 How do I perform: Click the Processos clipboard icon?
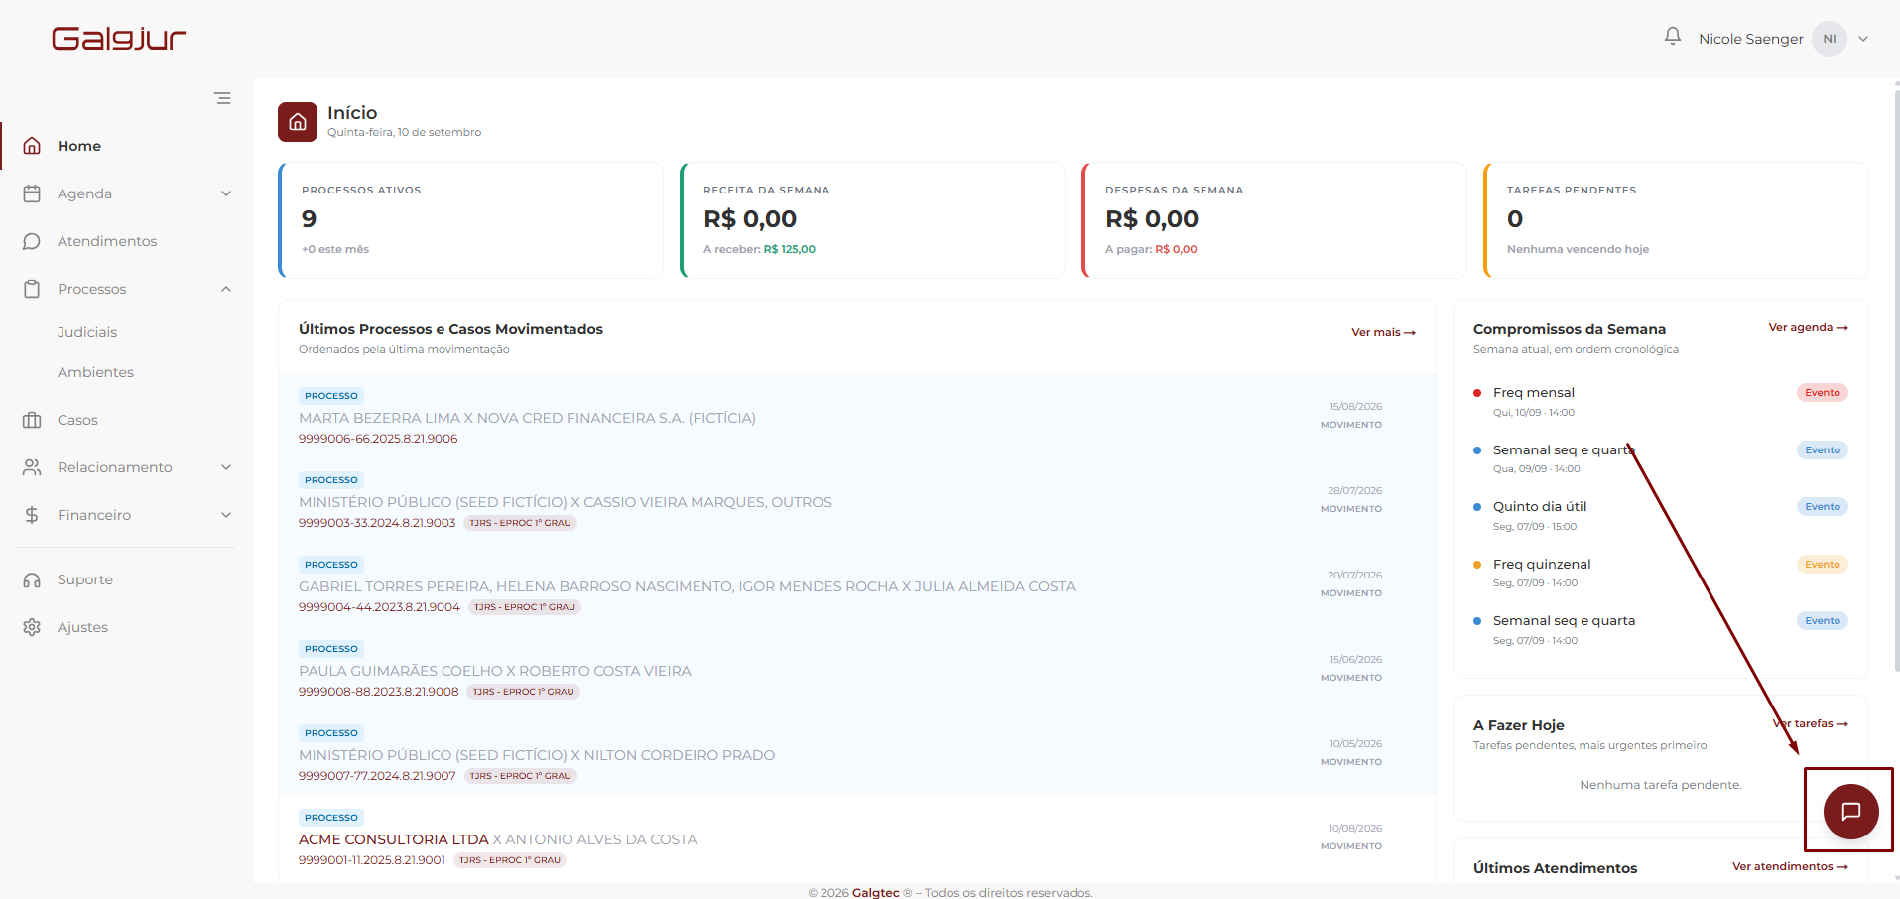[32, 289]
